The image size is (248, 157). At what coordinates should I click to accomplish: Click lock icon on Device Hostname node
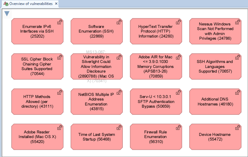237,128
